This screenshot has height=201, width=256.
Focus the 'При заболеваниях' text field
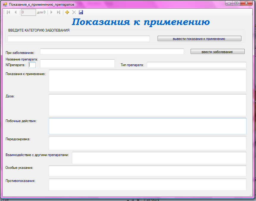112,52
